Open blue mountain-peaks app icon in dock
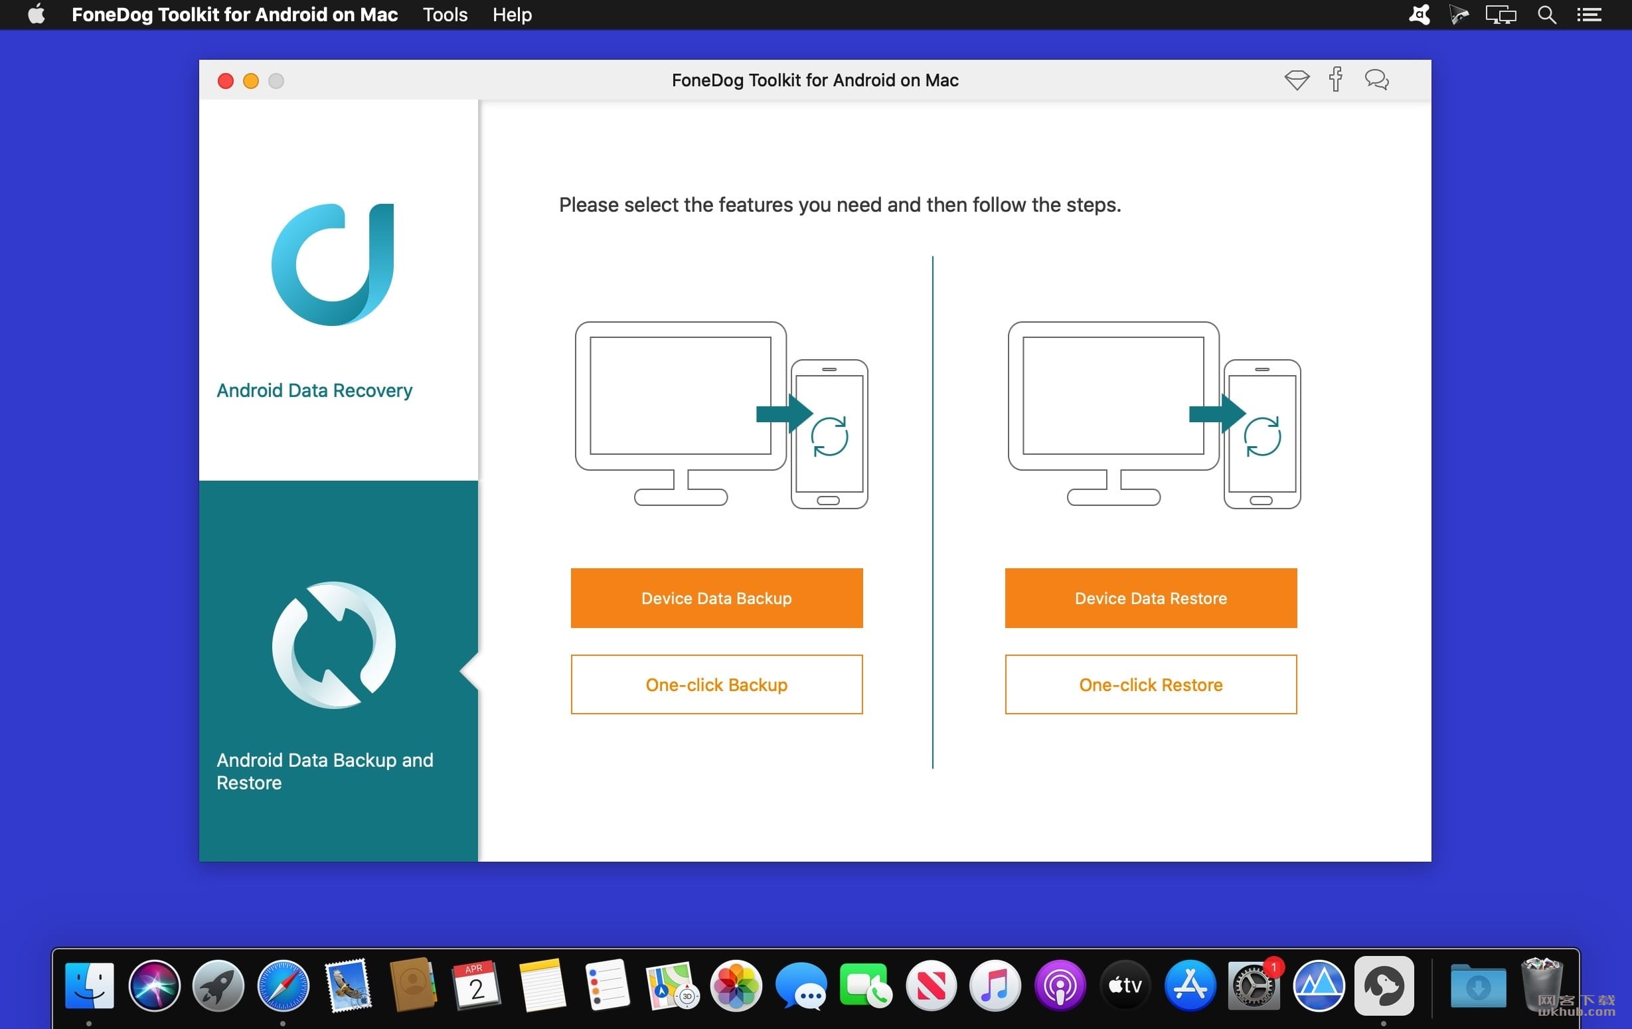The image size is (1632, 1029). point(1318,985)
